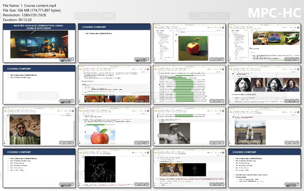Open the marble statue thumbnail at 00:08:00
The height and width of the screenshot is (191, 304).
[189, 127]
